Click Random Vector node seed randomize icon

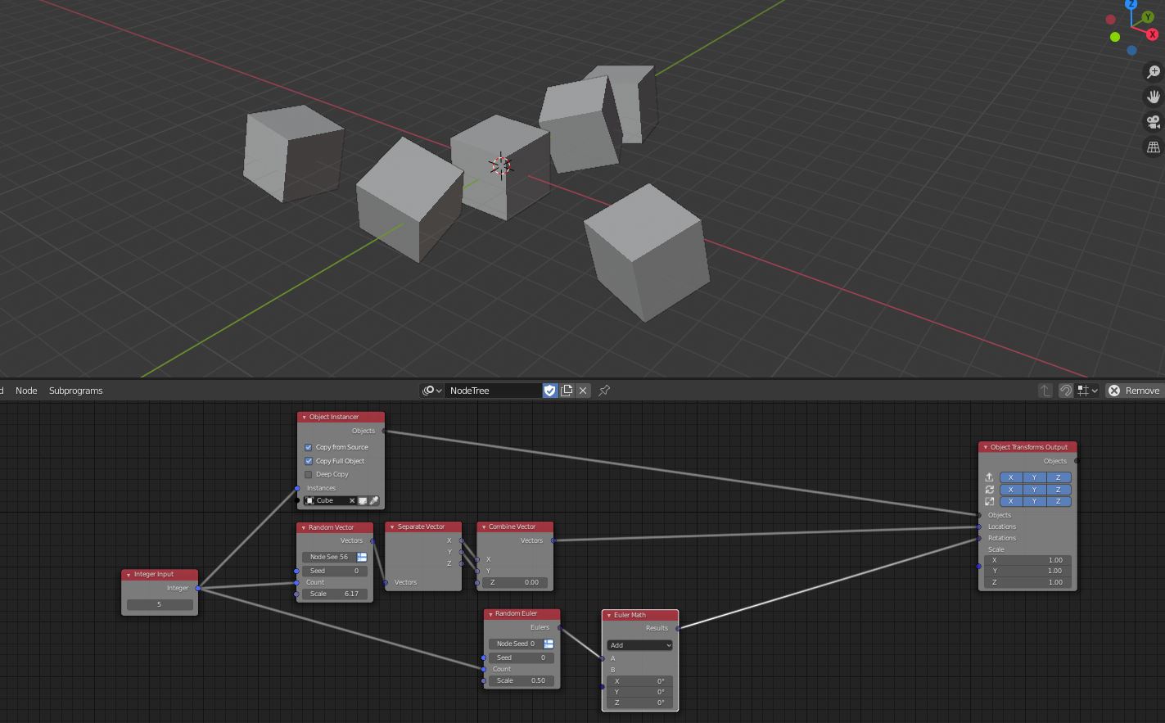coord(362,557)
